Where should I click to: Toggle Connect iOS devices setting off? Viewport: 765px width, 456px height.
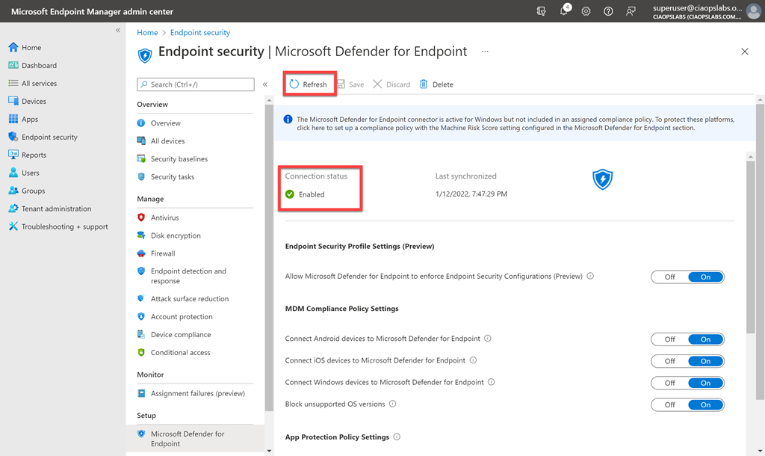(669, 361)
